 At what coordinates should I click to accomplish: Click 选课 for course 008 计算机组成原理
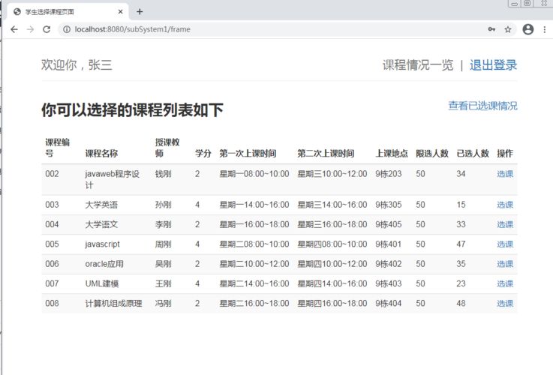505,304
